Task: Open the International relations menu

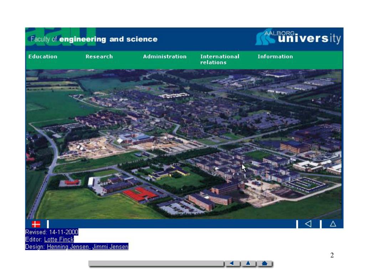Action: tap(220, 59)
